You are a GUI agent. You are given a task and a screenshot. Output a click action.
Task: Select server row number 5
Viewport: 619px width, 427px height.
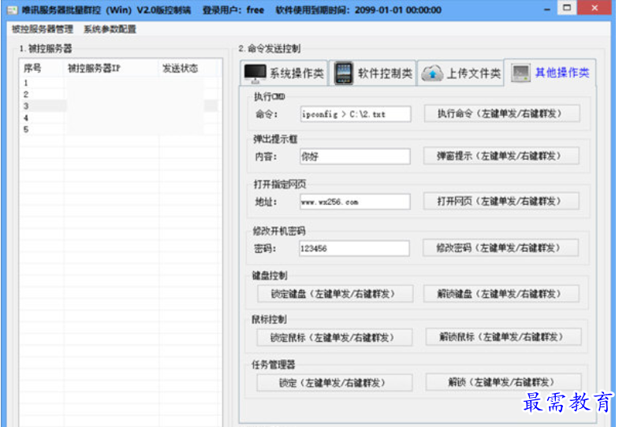(x=119, y=129)
